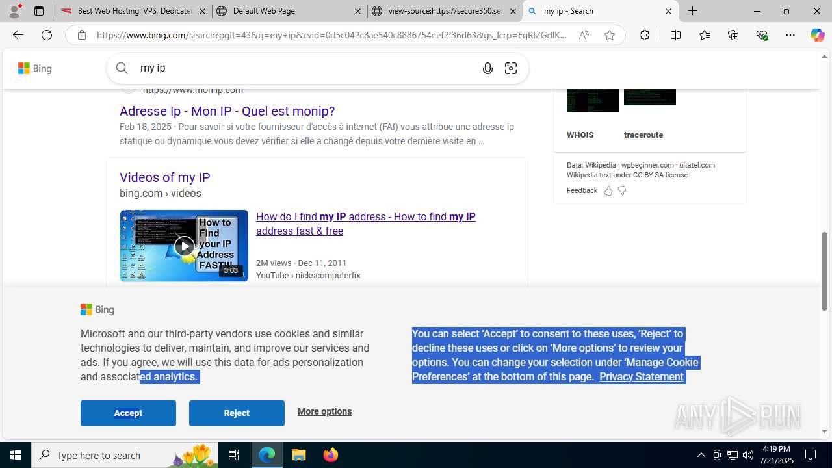Start voice search with microphone icon
The width and height of the screenshot is (832, 468).
[487, 68]
